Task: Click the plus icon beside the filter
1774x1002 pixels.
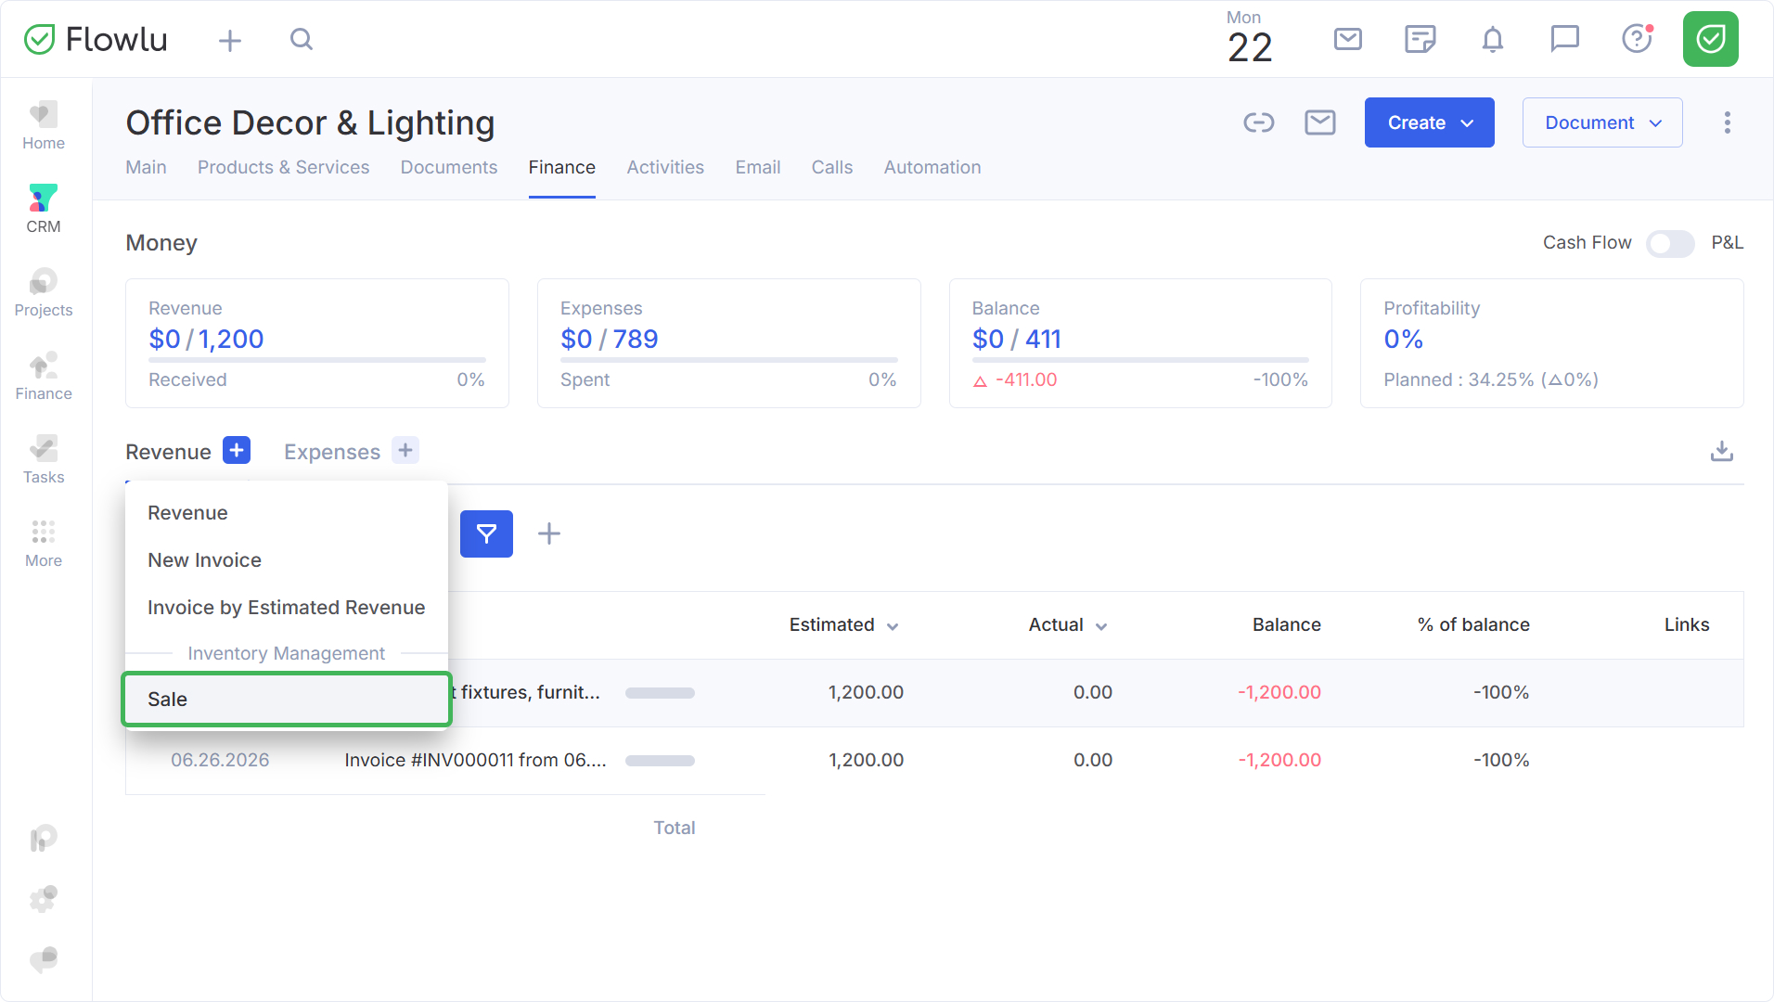Action: (x=549, y=533)
